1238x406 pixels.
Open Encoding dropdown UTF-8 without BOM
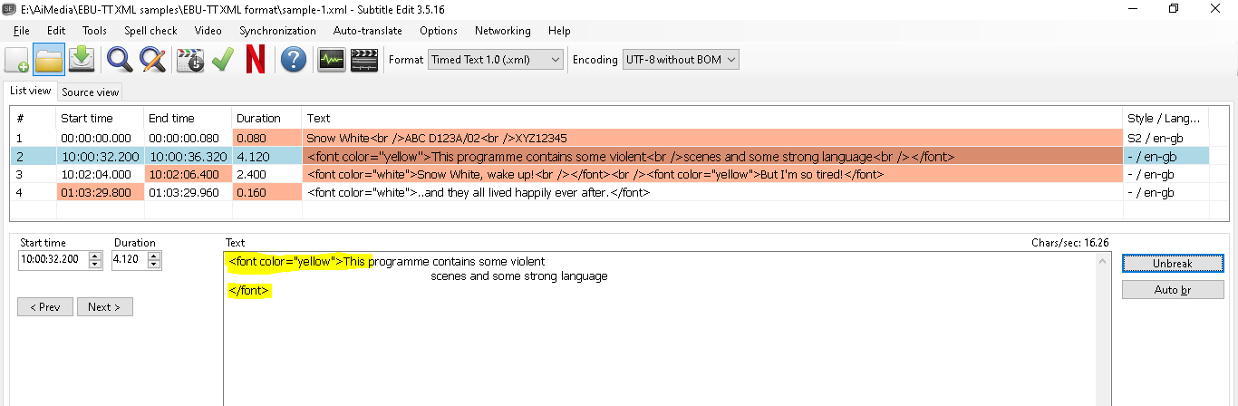(x=681, y=60)
